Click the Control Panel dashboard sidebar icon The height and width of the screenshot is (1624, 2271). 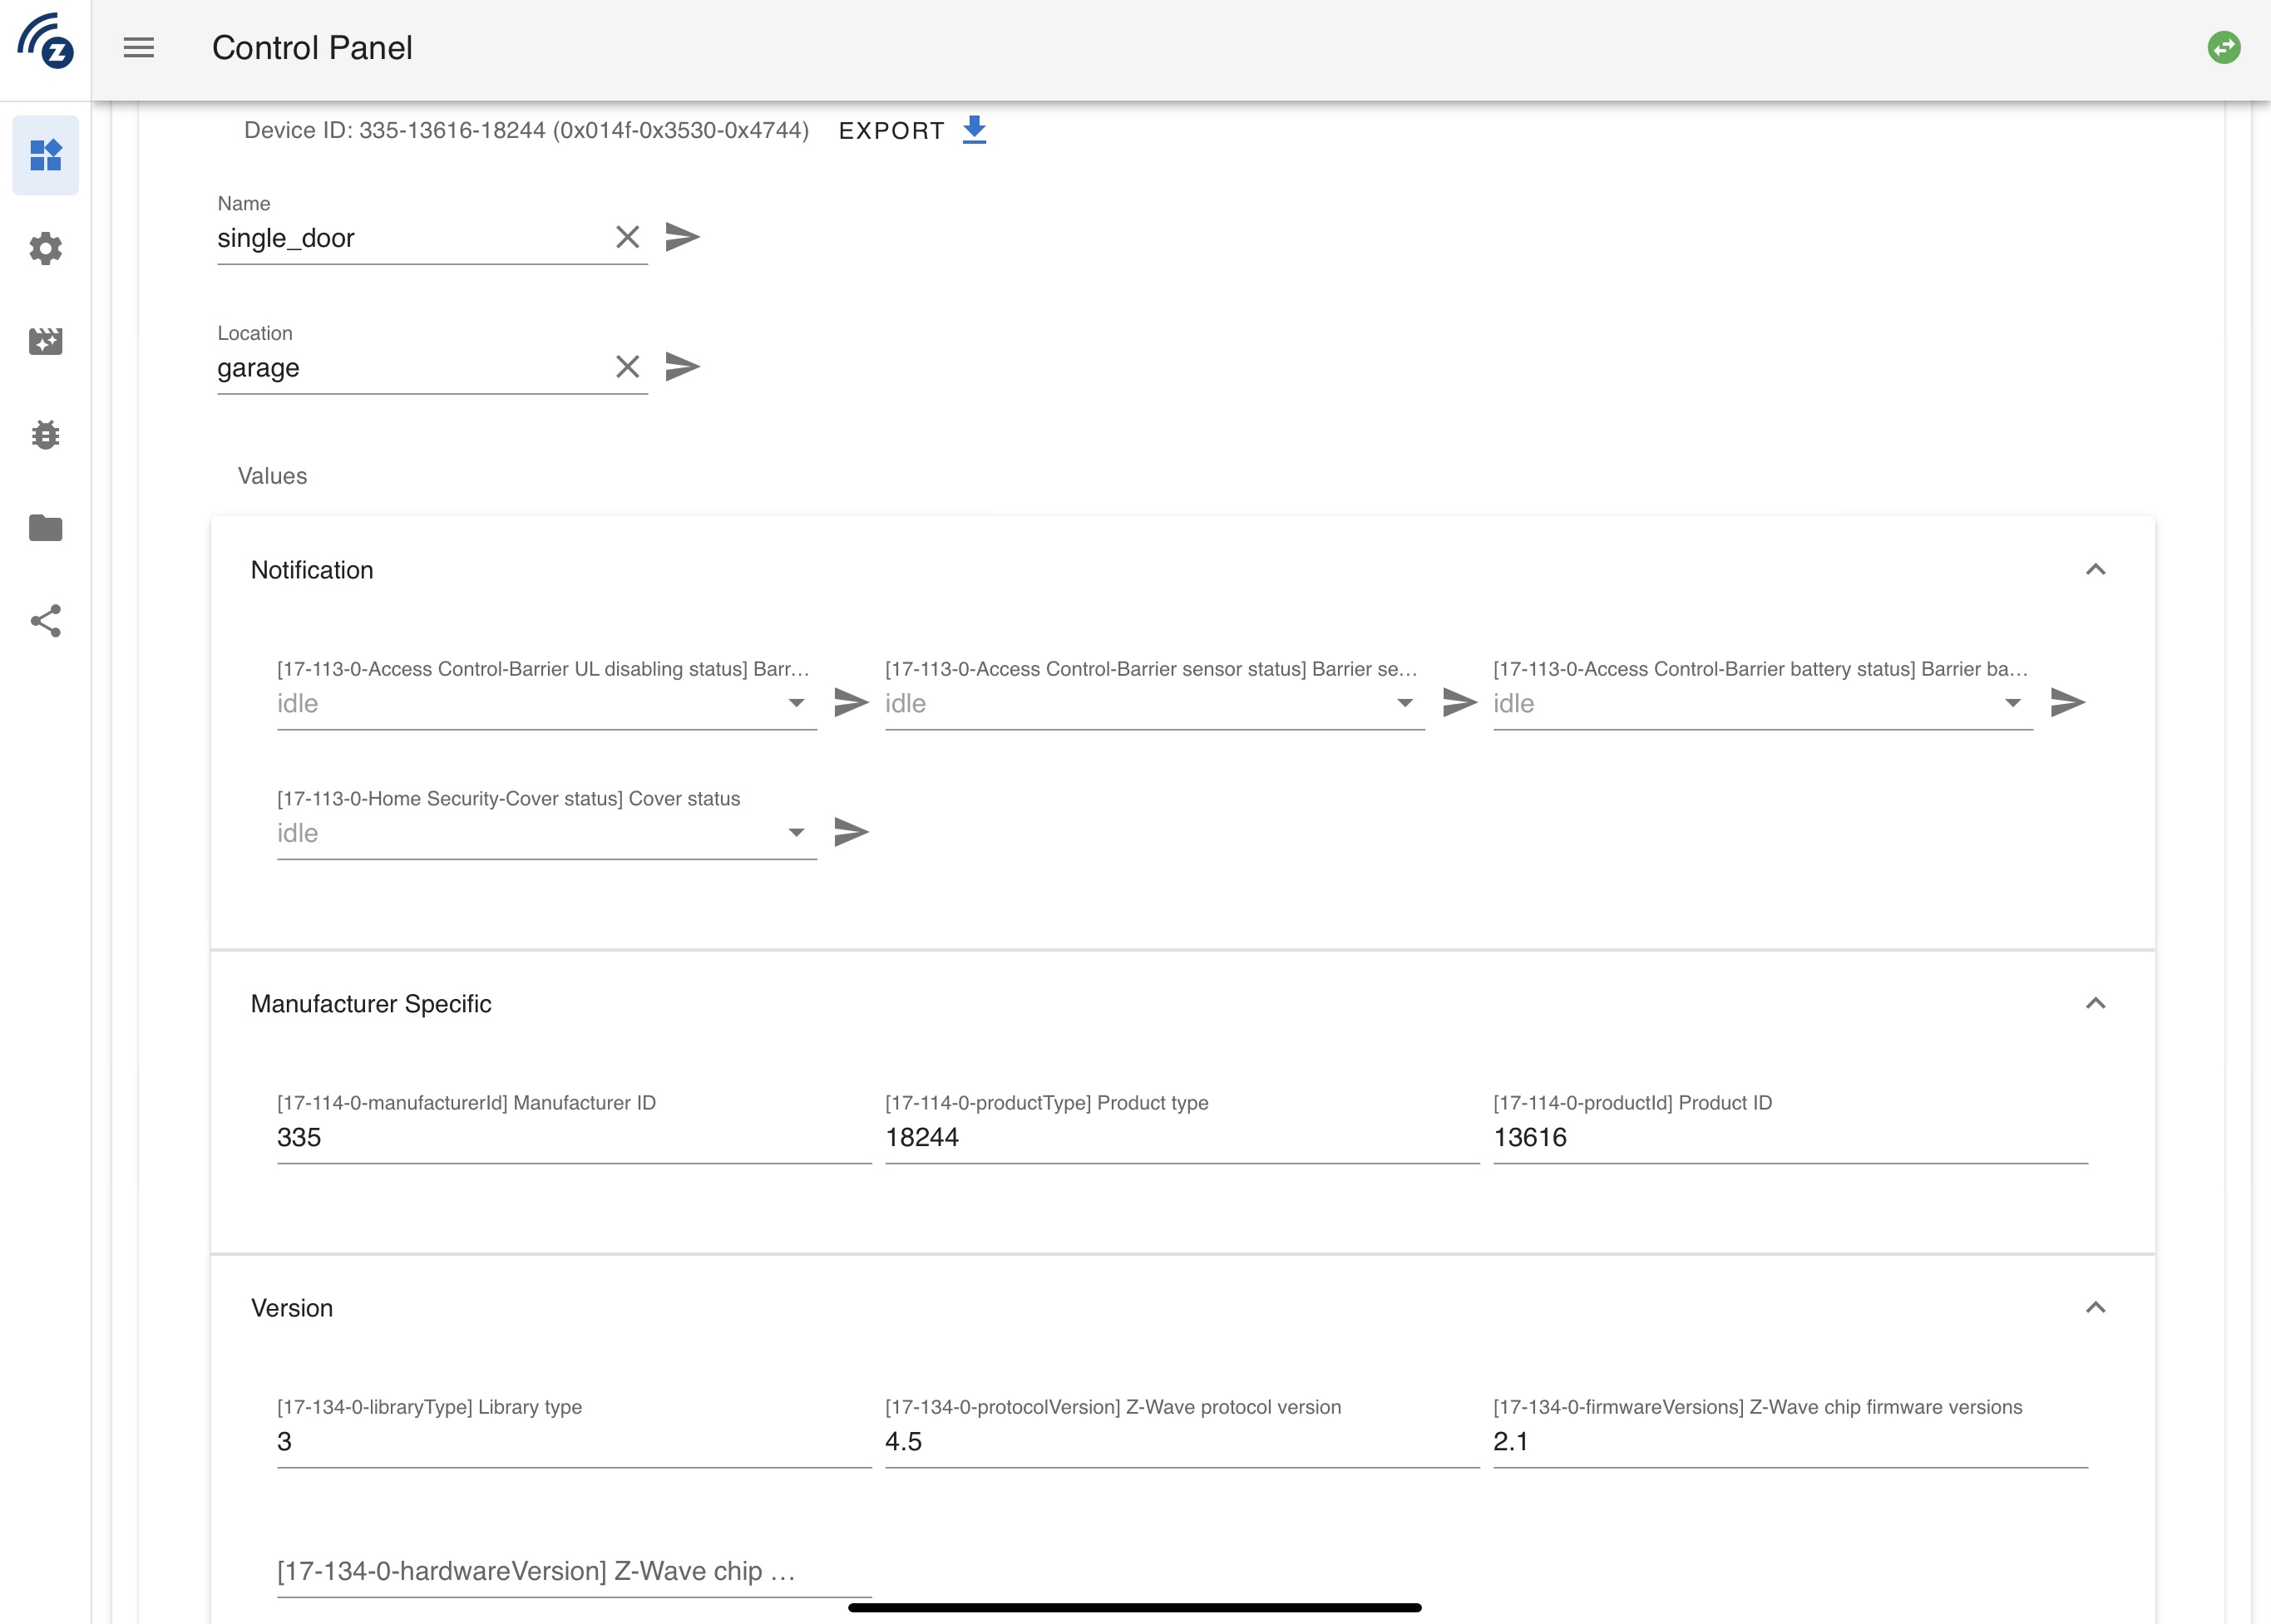click(x=45, y=155)
